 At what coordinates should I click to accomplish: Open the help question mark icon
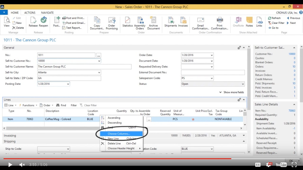coord(301,13)
